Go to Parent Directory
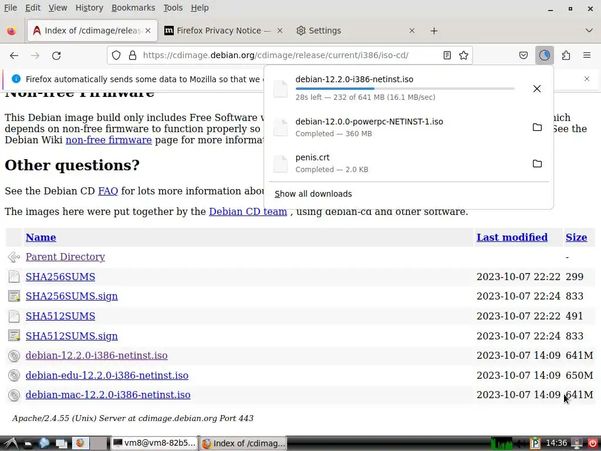The width and height of the screenshot is (601, 451). click(x=65, y=257)
